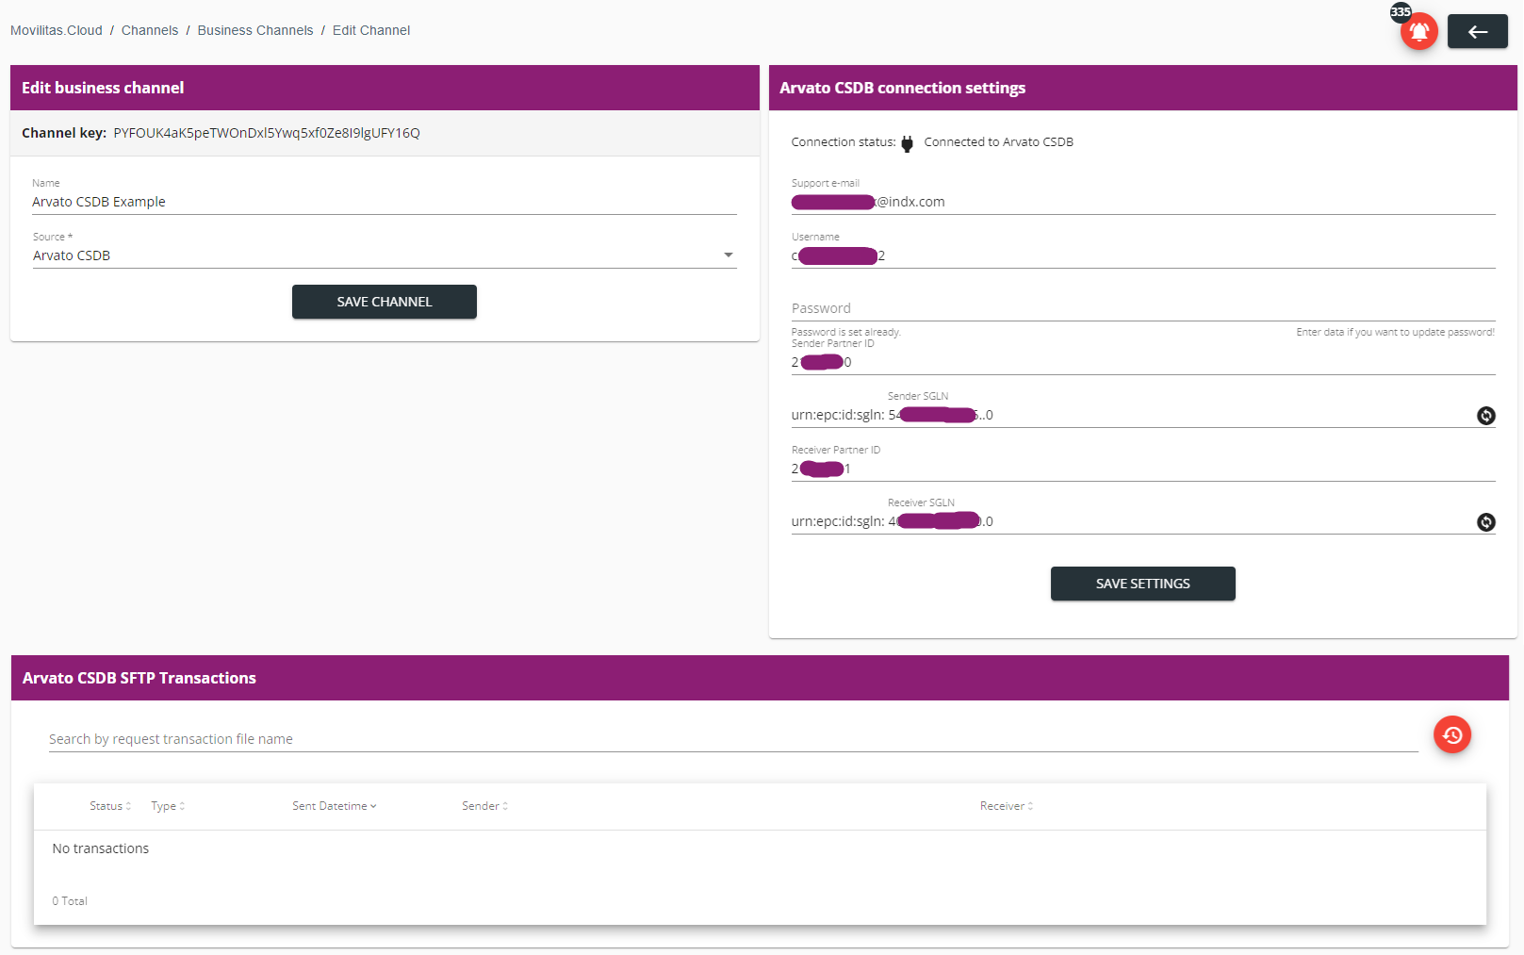Click 'Connected to Arvato CSDB' status text
This screenshot has width=1524, height=955.
tap(998, 142)
